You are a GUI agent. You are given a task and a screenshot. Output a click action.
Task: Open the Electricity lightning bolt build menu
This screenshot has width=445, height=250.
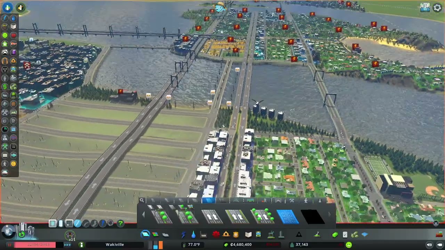click(x=184, y=235)
